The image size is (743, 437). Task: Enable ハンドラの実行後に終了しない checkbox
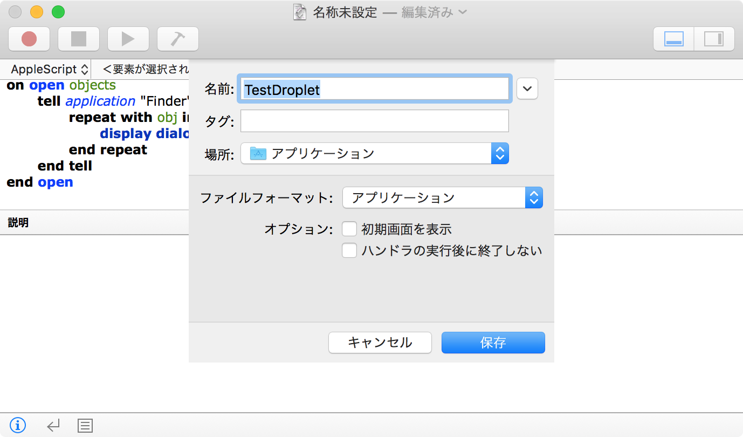coord(349,250)
